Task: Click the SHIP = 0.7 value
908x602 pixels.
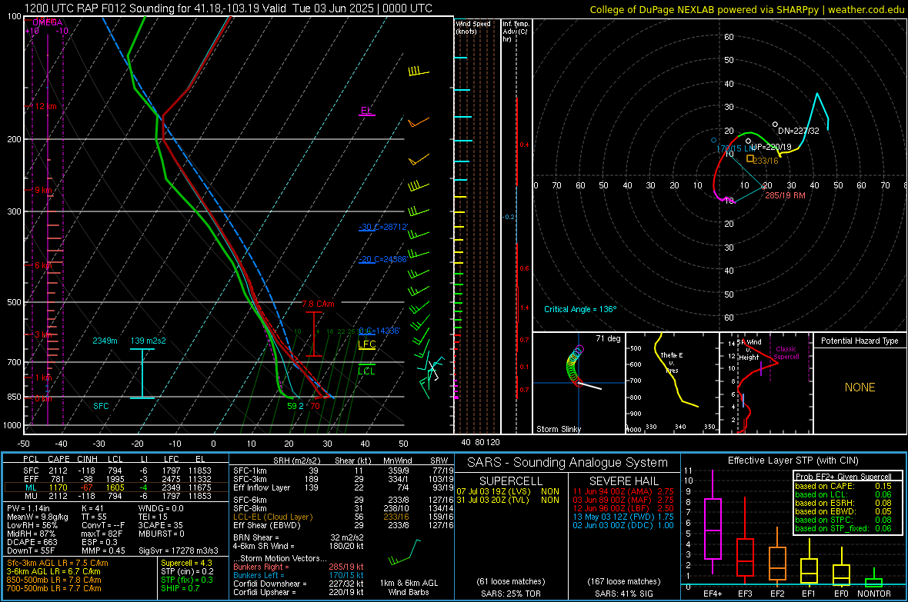Action: (180, 589)
